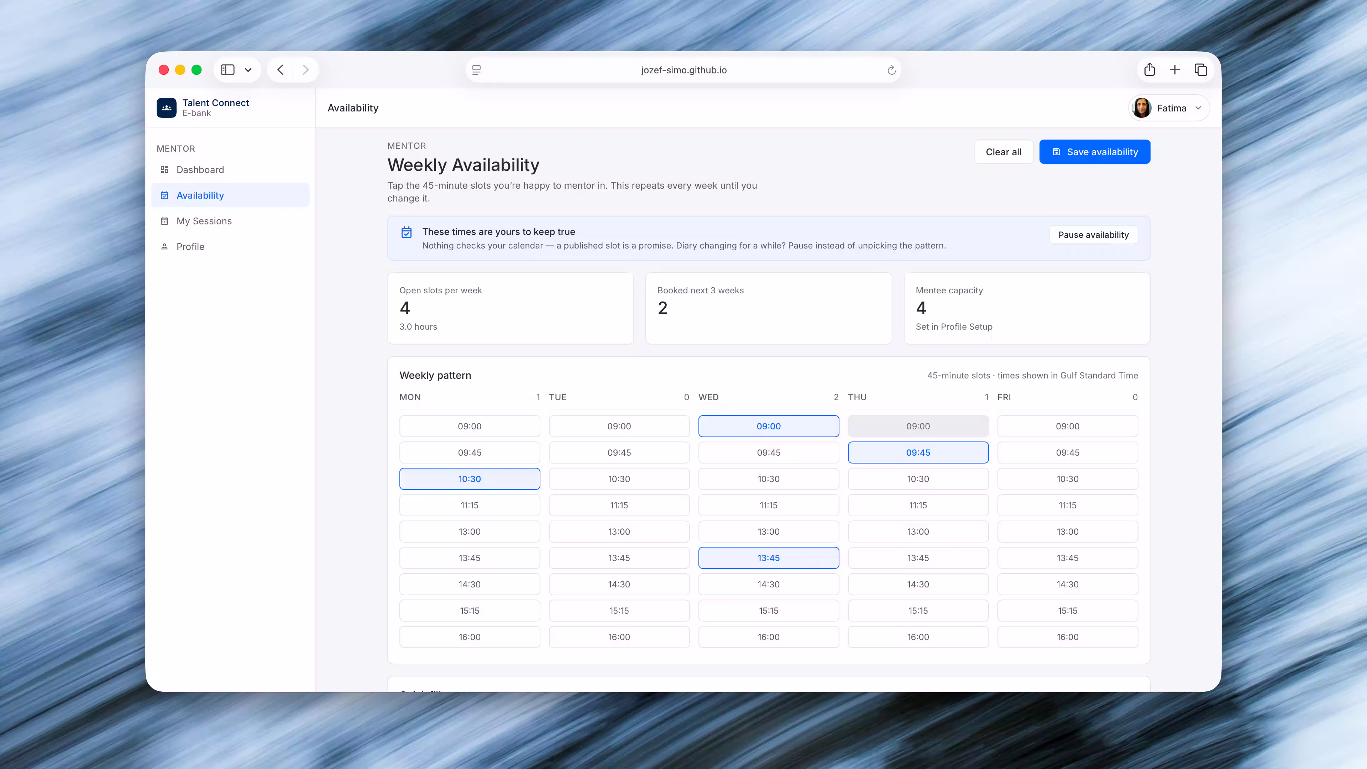This screenshot has height=769, width=1367.
Task: Click the Dashboard grid icon in the sidebar
Action: (164, 170)
